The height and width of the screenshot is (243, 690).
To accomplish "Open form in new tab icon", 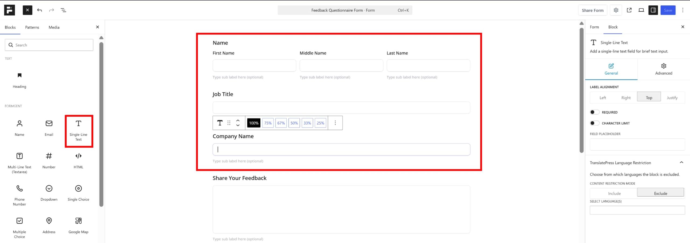I will tap(629, 10).
